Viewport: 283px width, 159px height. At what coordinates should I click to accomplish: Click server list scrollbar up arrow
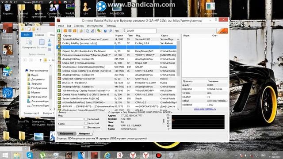tap(178, 39)
